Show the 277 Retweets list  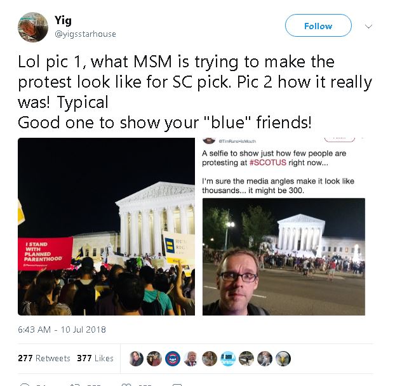[44, 358]
